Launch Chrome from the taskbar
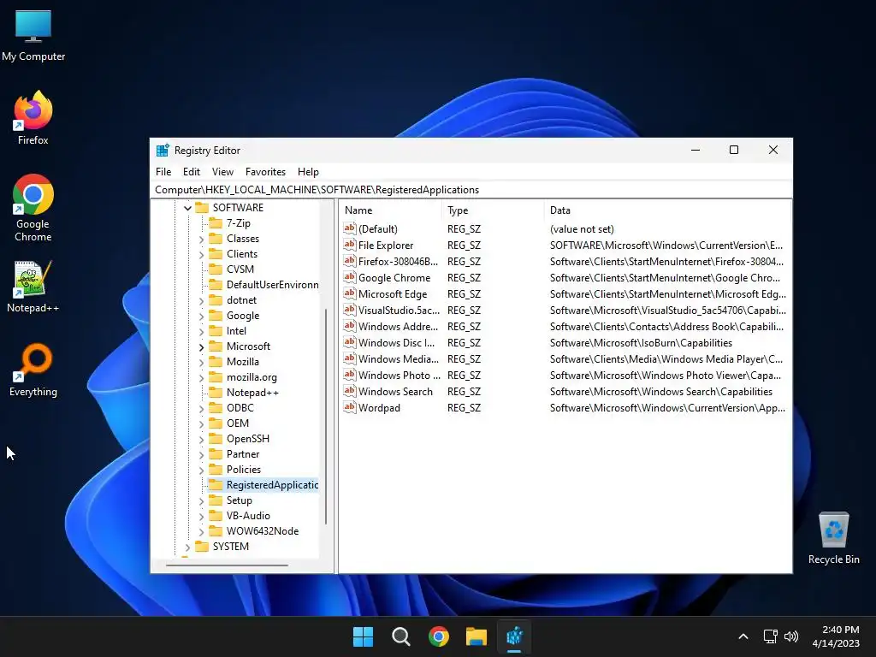Screen dimensions: 876x657 (x=439, y=636)
